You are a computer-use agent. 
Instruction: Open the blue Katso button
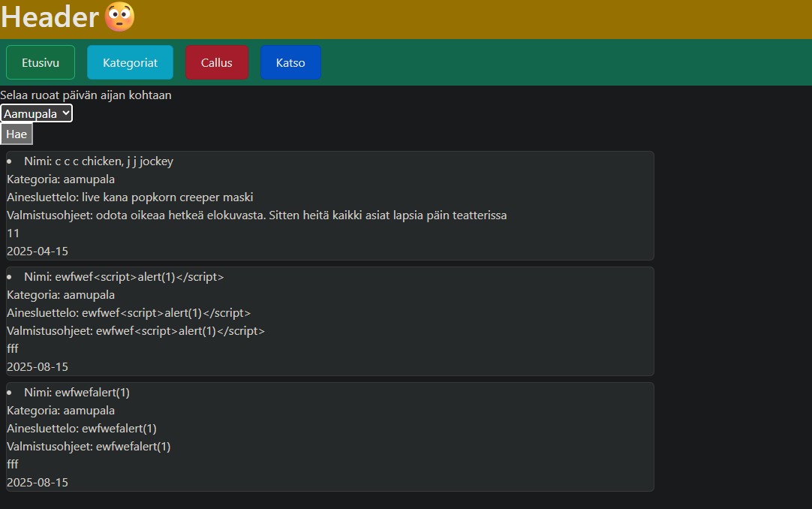(290, 62)
